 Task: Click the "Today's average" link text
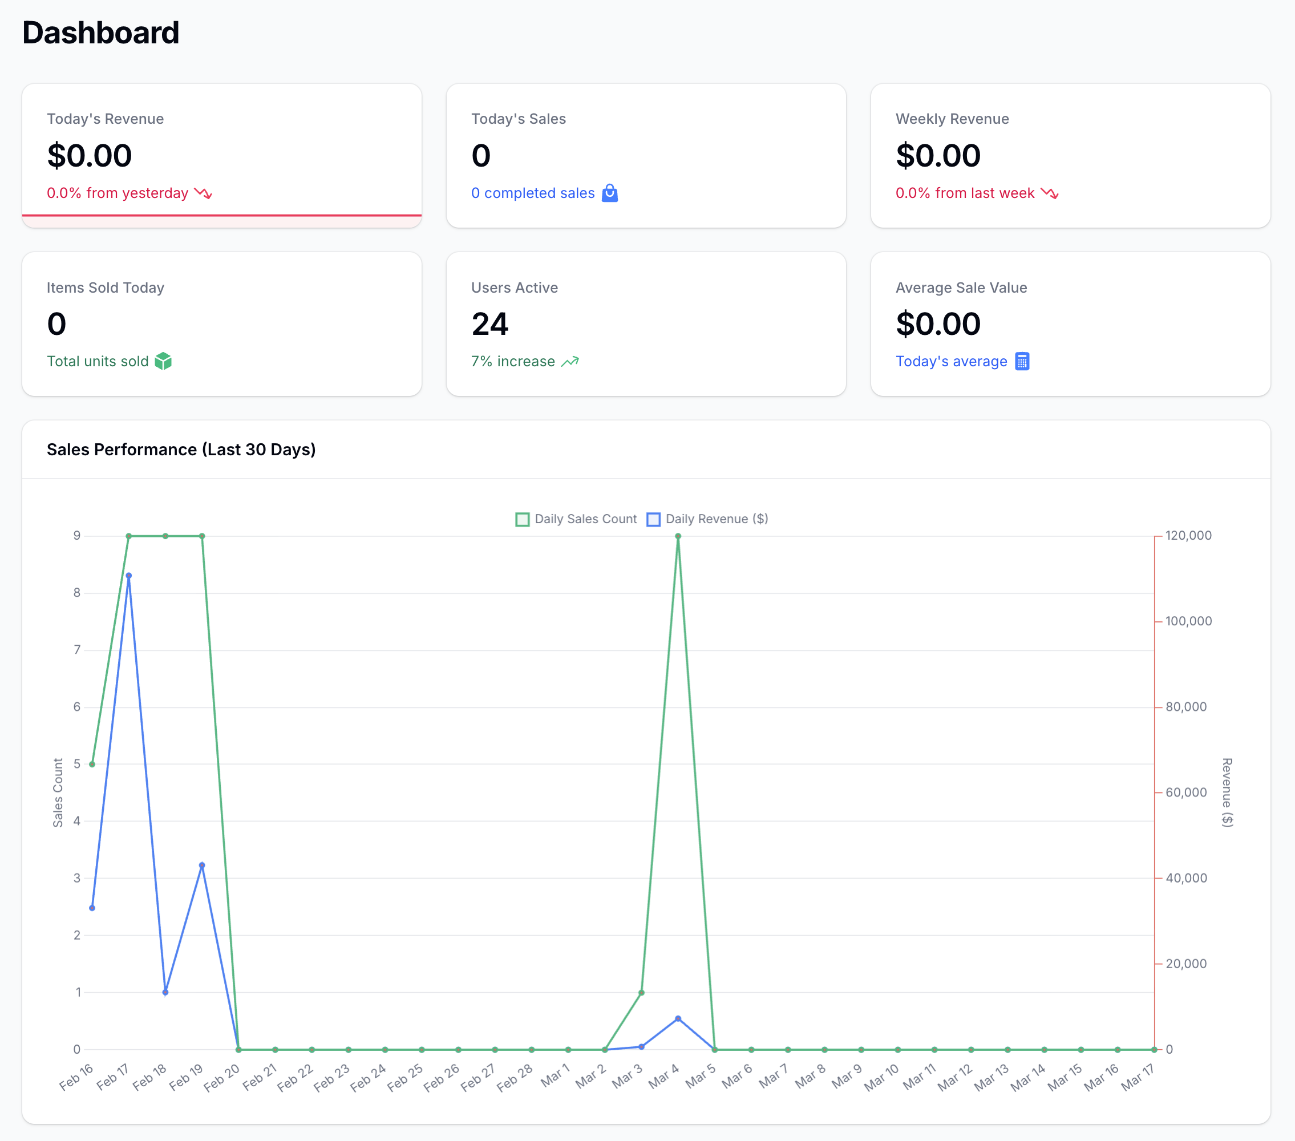pos(951,361)
